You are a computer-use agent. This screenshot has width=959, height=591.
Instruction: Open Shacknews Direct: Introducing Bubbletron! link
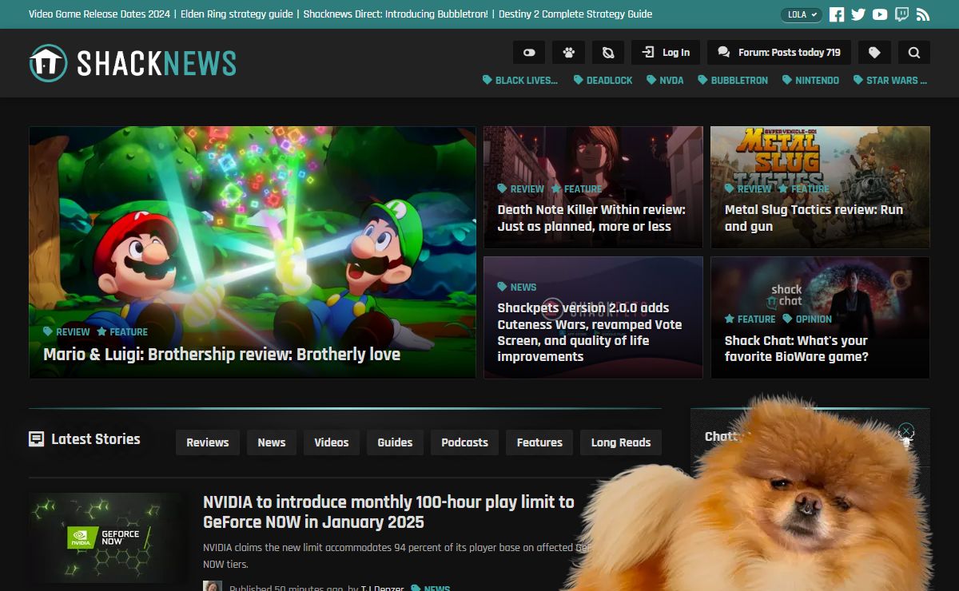396,14
